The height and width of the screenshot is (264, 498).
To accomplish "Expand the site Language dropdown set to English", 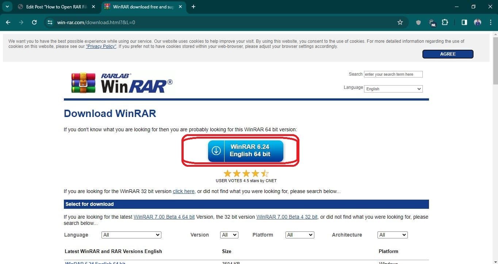I will point(393,89).
